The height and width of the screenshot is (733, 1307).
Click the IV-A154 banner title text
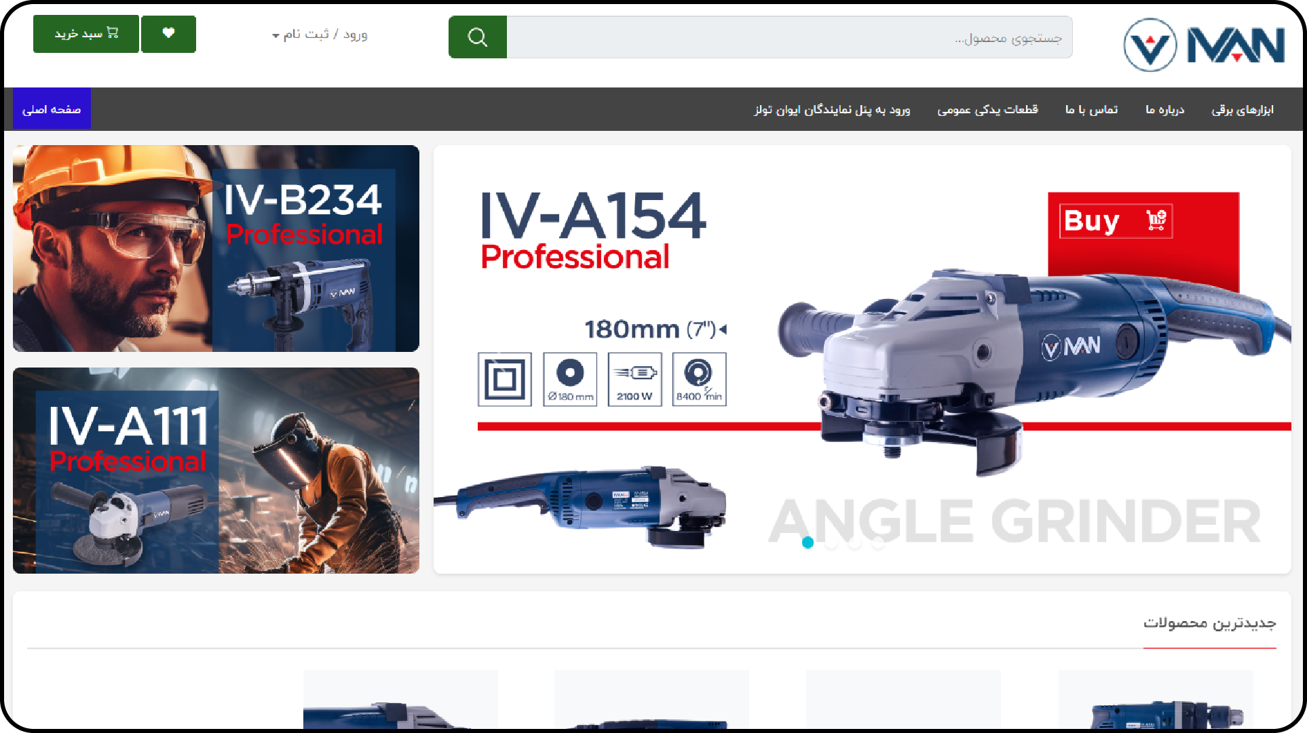point(593,216)
